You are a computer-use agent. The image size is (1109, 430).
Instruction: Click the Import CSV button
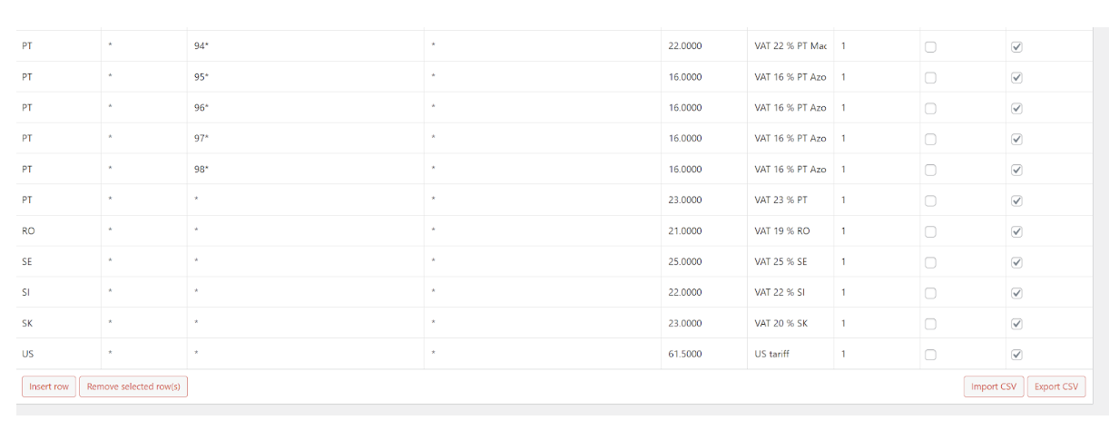[x=994, y=386]
